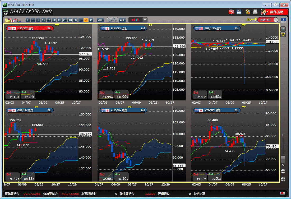Click the printer icon
The width and height of the screenshot is (291, 199).
click(255, 12)
